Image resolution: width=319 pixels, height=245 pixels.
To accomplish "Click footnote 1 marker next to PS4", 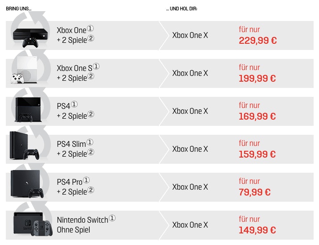I will [74, 104].
